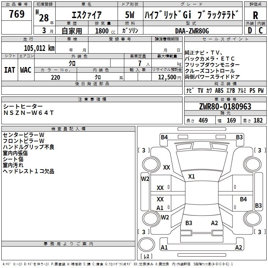
Task: Click the navigation model NSZN-W64T
Action: [x=28, y=113]
